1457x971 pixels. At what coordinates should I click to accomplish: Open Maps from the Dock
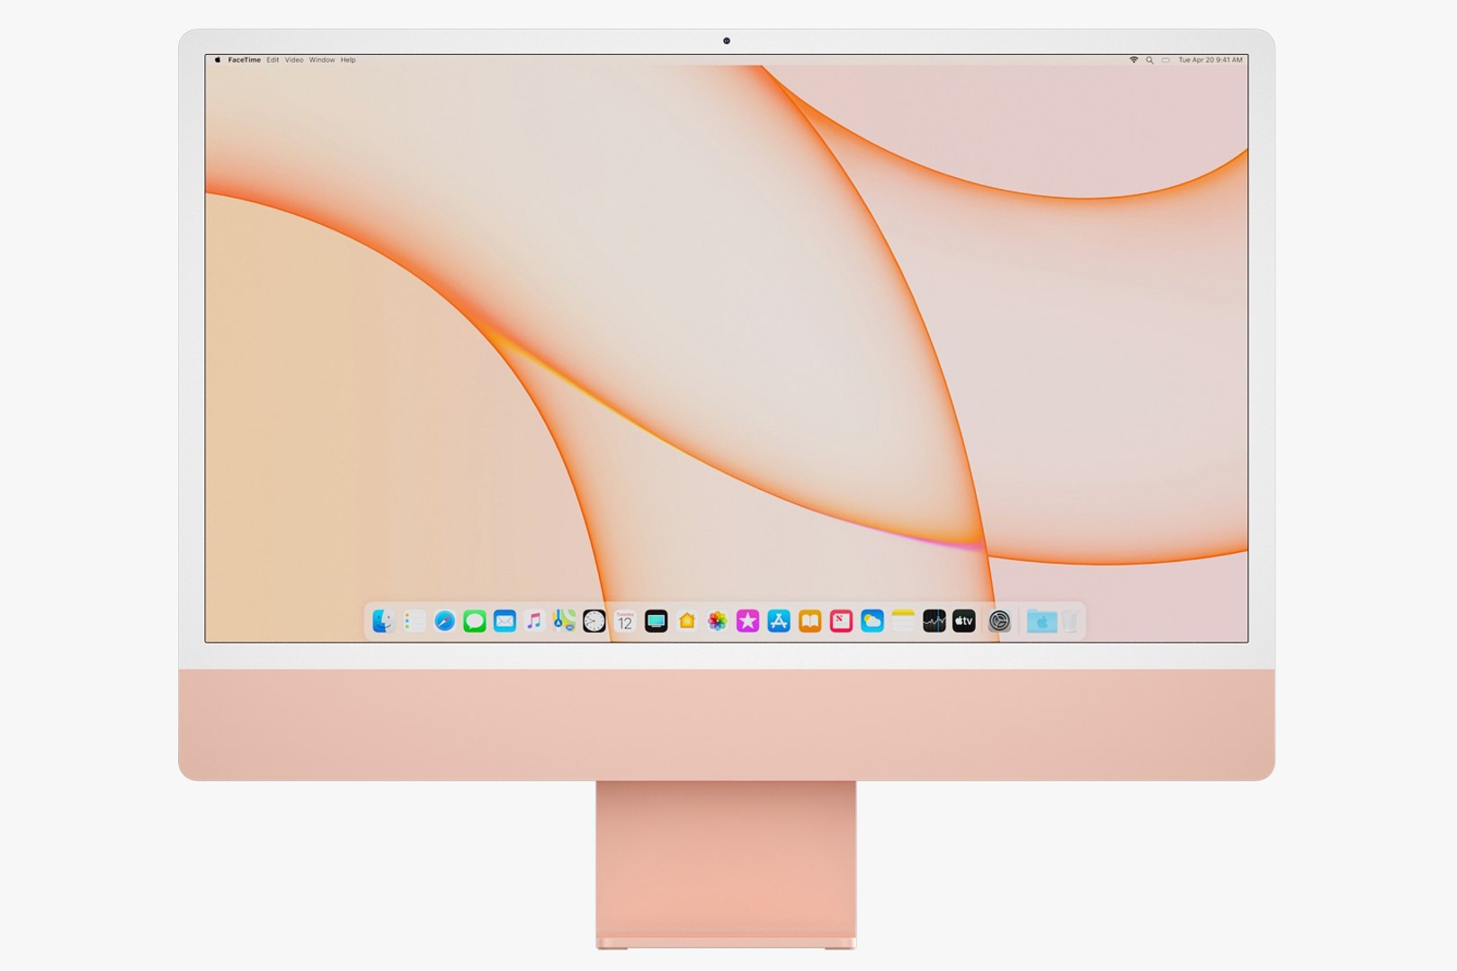(x=564, y=621)
